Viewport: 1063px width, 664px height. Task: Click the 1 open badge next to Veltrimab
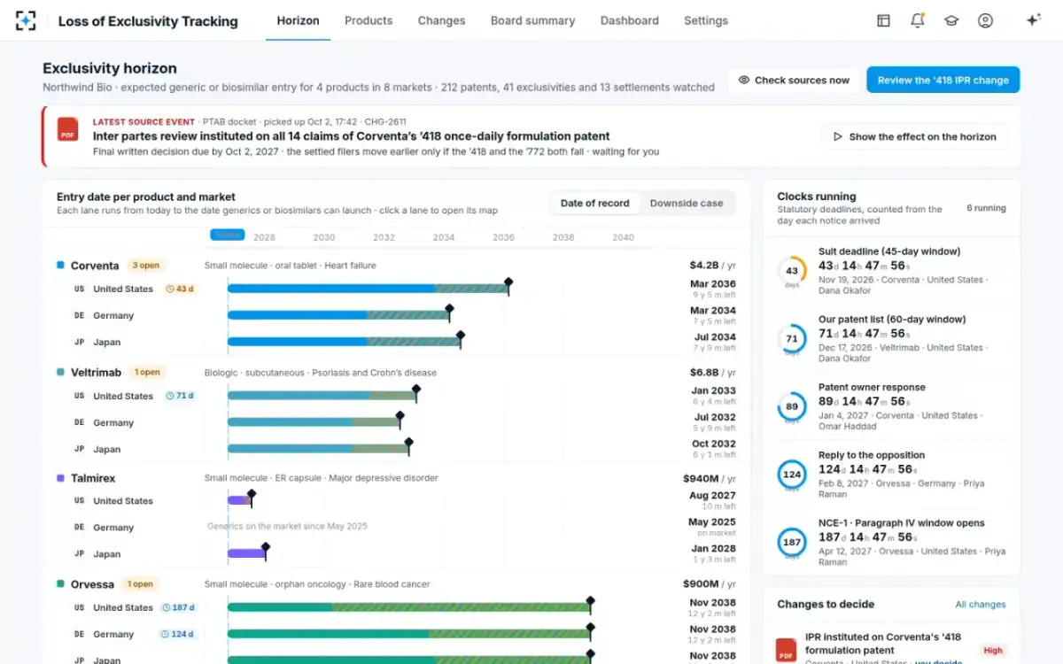147,372
